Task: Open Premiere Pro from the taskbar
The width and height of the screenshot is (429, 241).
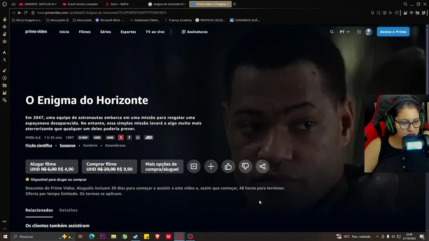Action: click(x=103, y=237)
